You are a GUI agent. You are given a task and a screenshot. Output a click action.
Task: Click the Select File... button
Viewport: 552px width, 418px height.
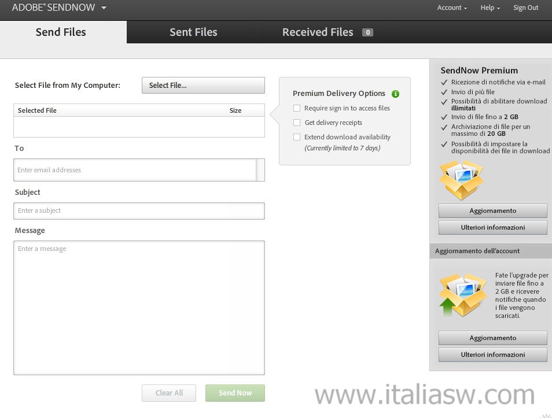pos(203,86)
